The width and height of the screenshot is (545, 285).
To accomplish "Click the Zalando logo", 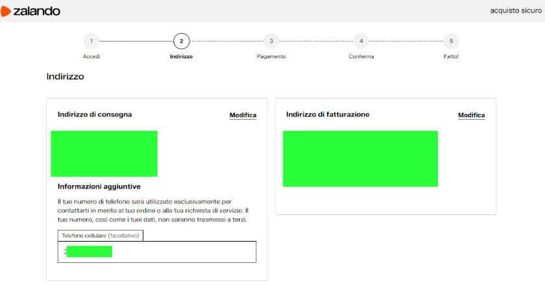I will point(30,11).
